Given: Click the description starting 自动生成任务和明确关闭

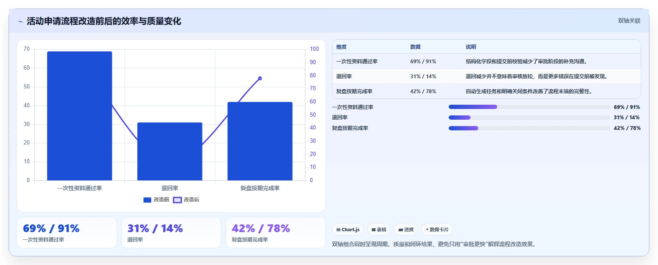Looking at the screenshot, I should coord(529,91).
